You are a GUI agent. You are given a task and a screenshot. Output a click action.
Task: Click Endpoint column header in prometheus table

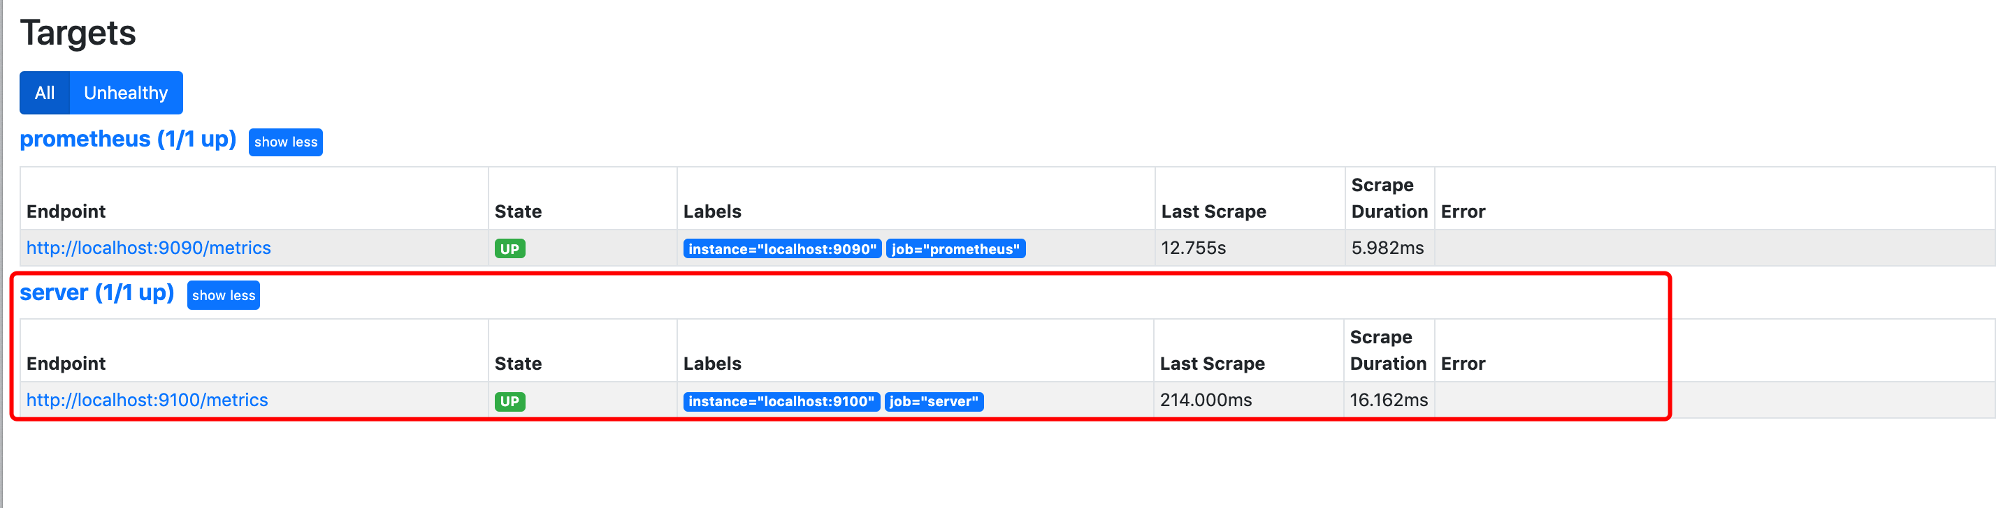66,211
